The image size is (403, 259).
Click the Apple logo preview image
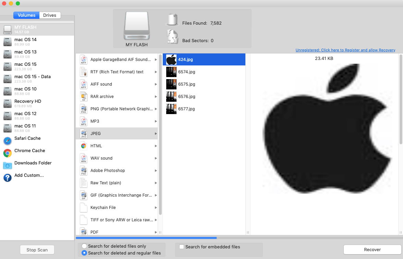328,128
